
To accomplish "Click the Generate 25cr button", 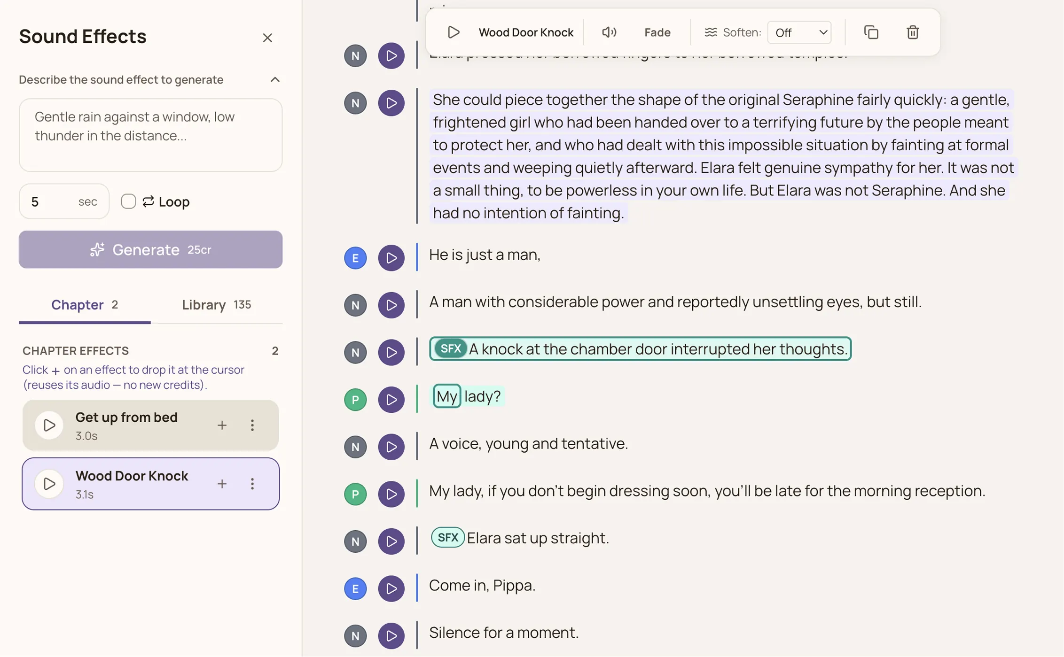I will coord(150,249).
